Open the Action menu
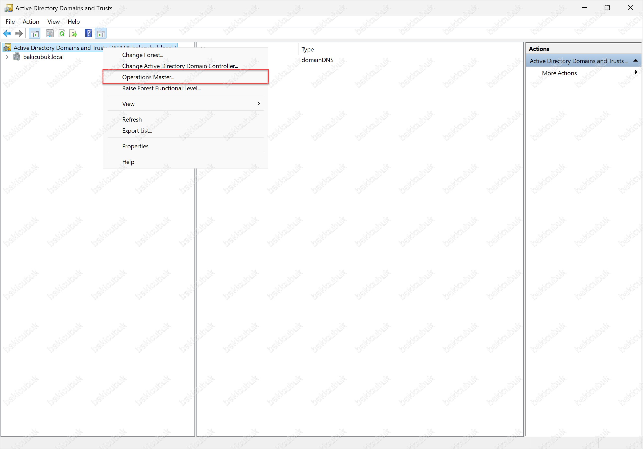Screen dimensions: 643x449 pyautogui.click(x=31, y=21)
